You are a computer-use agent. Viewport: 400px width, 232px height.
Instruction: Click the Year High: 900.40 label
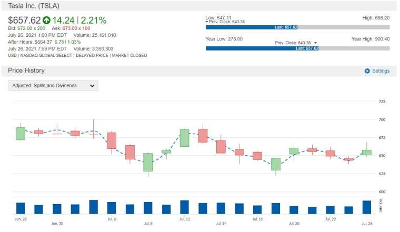tap(371, 39)
